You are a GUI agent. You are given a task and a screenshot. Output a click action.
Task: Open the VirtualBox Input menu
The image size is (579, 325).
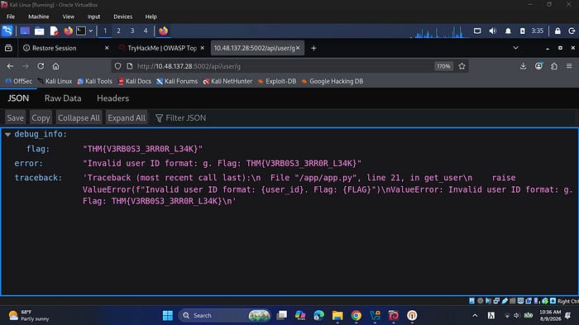(93, 17)
